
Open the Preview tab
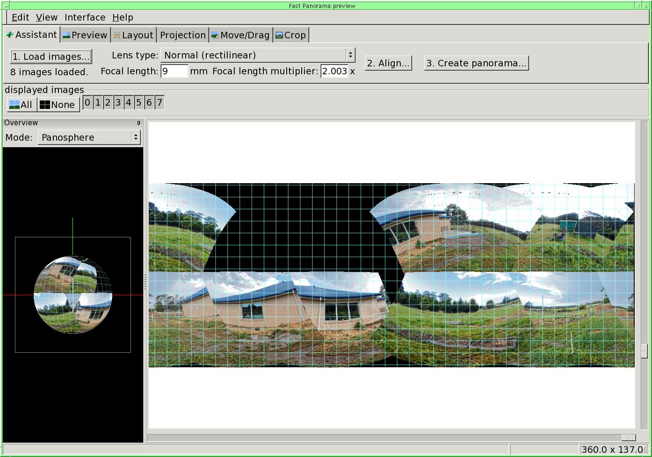click(x=85, y=35)
